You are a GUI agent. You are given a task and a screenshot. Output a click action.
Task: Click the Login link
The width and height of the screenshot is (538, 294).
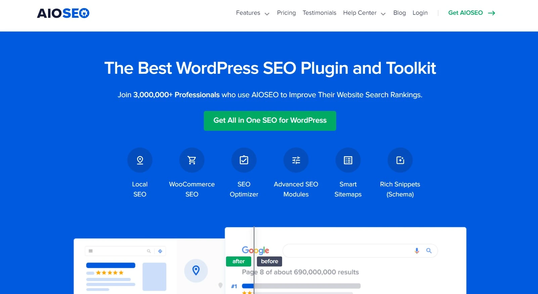pyautogui.click(x=420, y=13)
